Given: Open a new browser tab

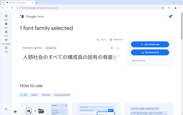Looking at the screenshot, I should 37,2.
